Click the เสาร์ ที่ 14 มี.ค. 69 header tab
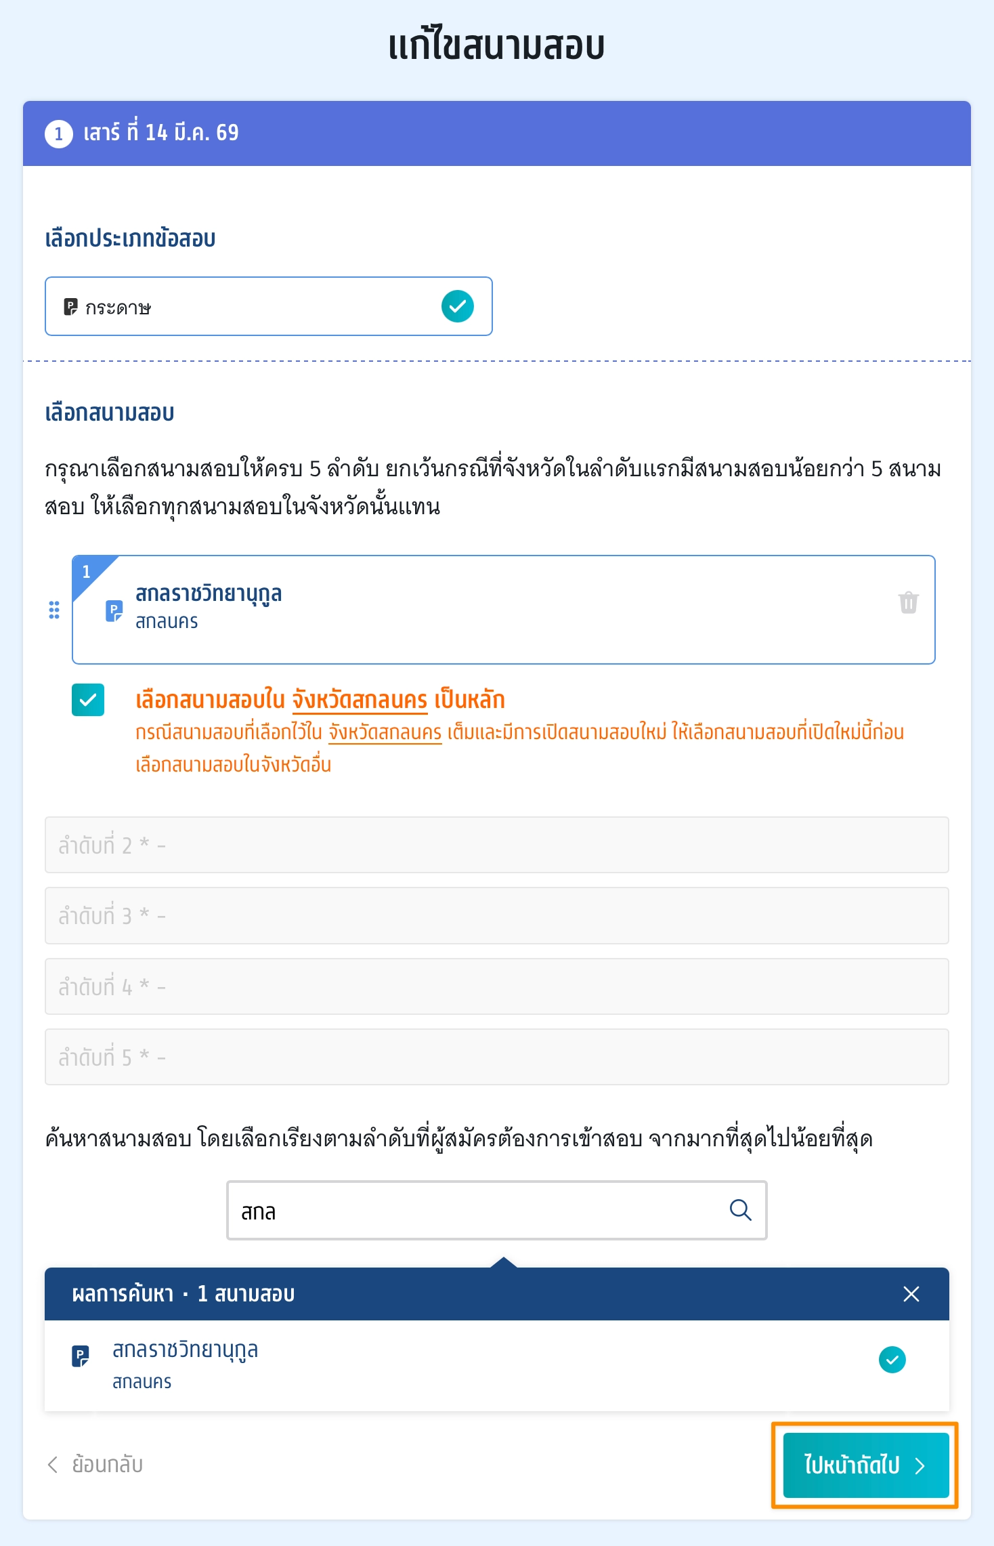This screenshot has width=994, height=1546. 497,133
